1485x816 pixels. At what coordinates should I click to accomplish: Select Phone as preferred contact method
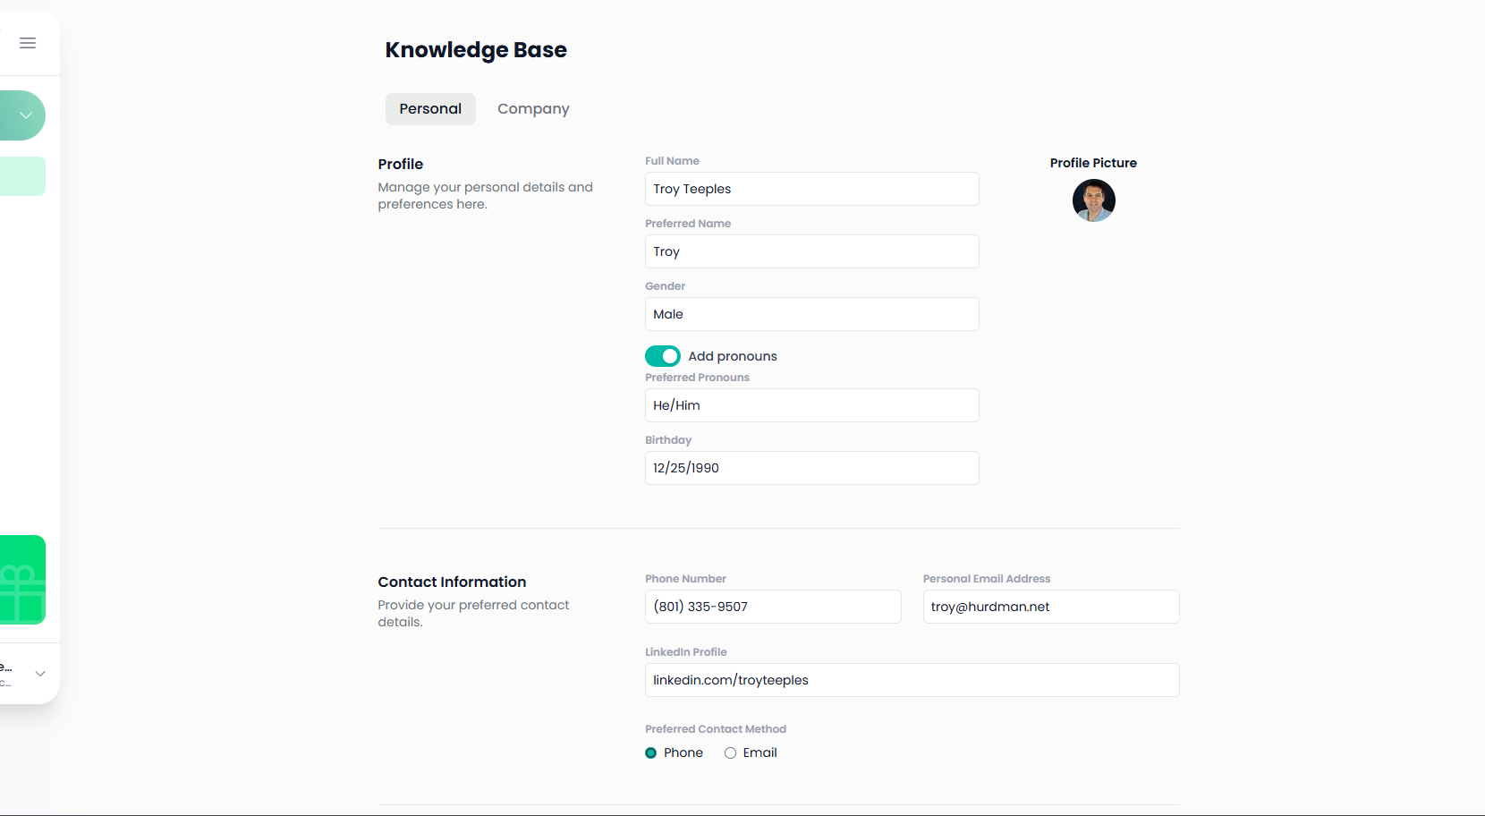point(651,753)
